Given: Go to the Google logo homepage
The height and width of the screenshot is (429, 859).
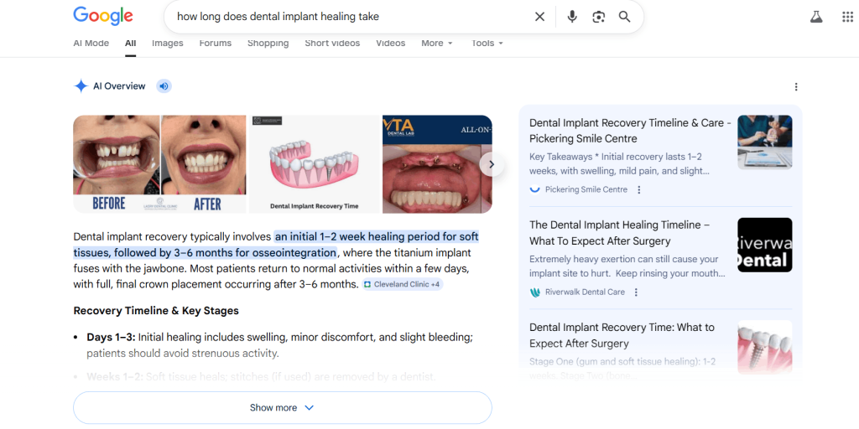Looking at the screenshot, I should [103, 16].
